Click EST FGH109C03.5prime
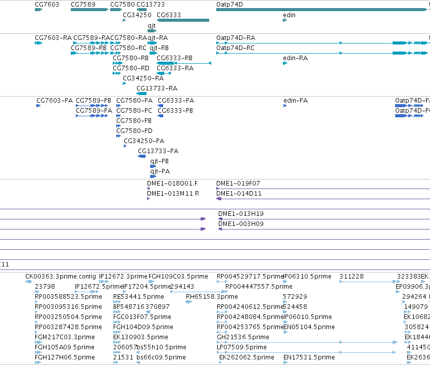 [178, 277]
